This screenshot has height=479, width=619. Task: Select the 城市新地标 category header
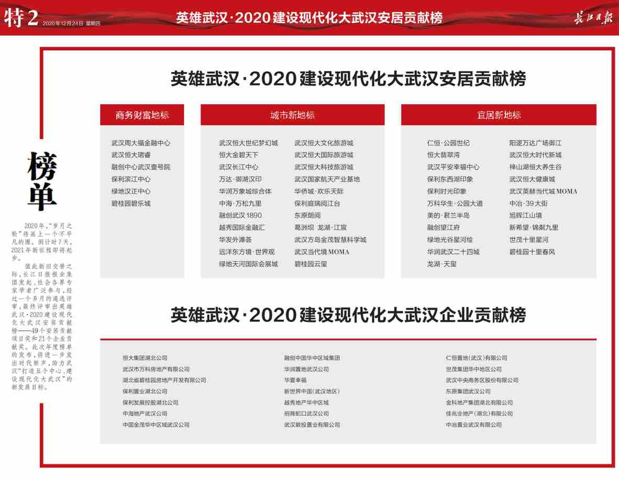pos(292,115)
